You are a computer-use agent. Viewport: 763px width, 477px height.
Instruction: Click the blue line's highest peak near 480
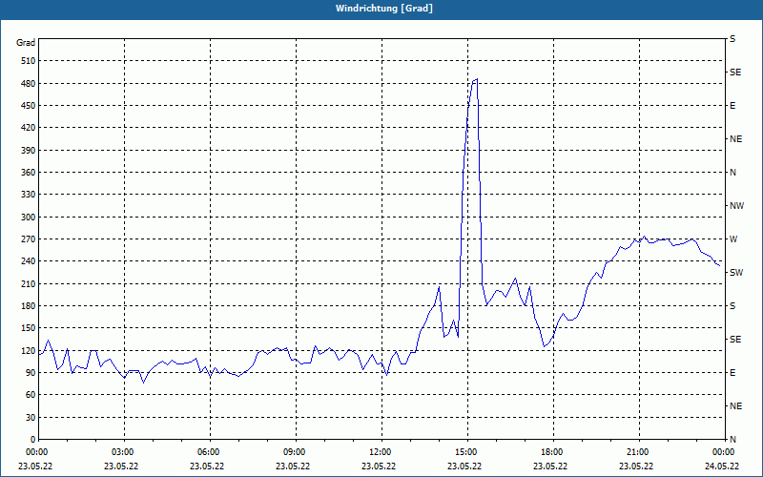(x=477, y=79)
